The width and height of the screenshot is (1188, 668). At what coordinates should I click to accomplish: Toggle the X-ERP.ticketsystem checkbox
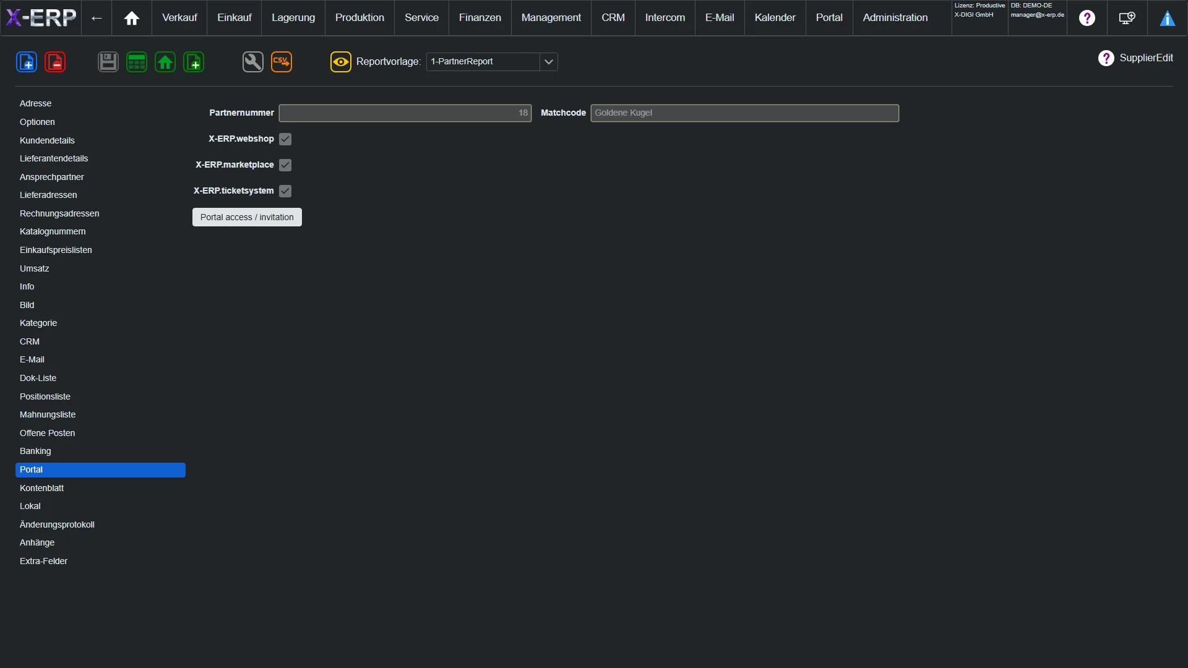click(285, 191)
